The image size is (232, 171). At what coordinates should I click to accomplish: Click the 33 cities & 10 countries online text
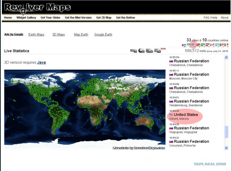(207, 40)
